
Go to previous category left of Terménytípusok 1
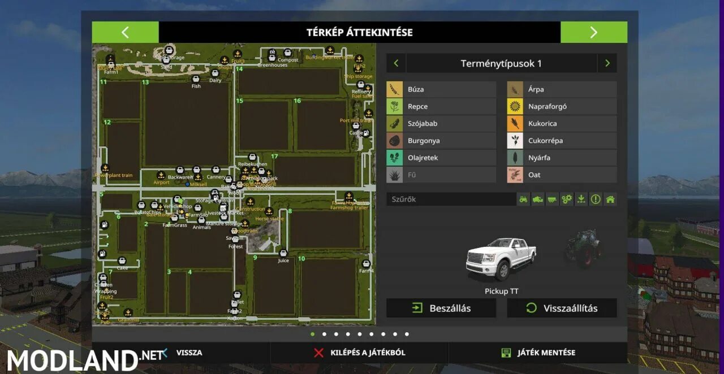click(x=396, y=63)
